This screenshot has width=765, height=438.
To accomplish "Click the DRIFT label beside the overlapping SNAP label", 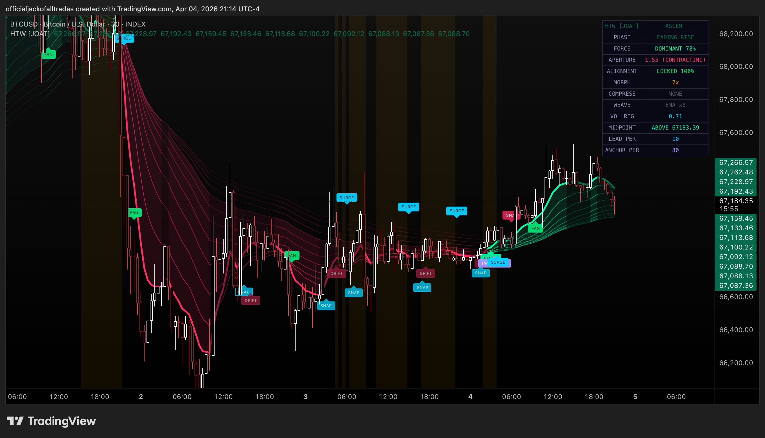I will [x=251, y=301].
